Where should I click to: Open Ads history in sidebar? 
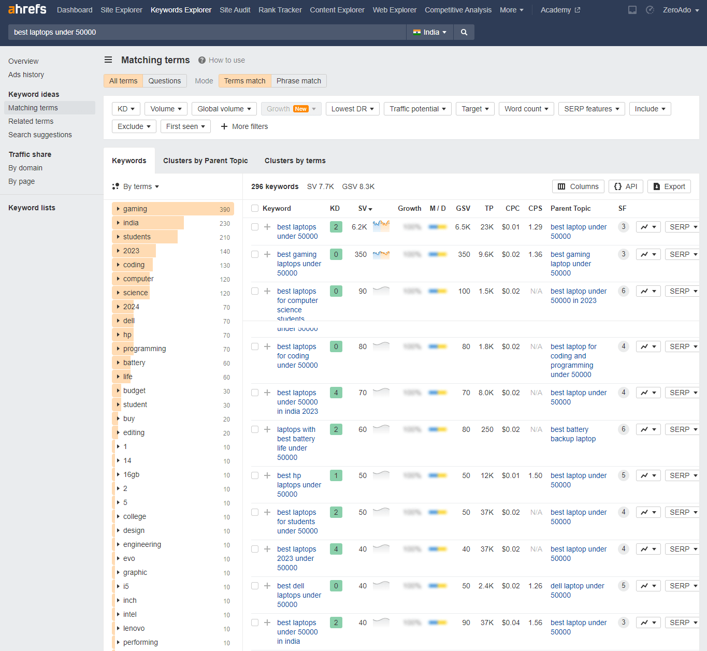click(26, 75)
